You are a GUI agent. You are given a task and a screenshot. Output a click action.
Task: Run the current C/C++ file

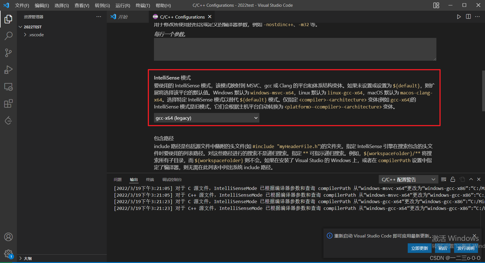459,17
